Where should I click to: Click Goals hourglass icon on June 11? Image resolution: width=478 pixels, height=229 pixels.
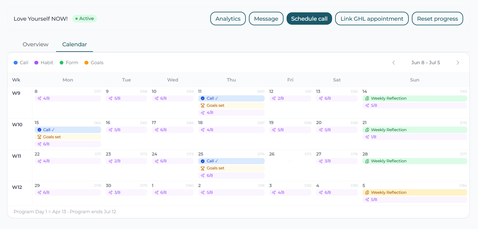203,106
